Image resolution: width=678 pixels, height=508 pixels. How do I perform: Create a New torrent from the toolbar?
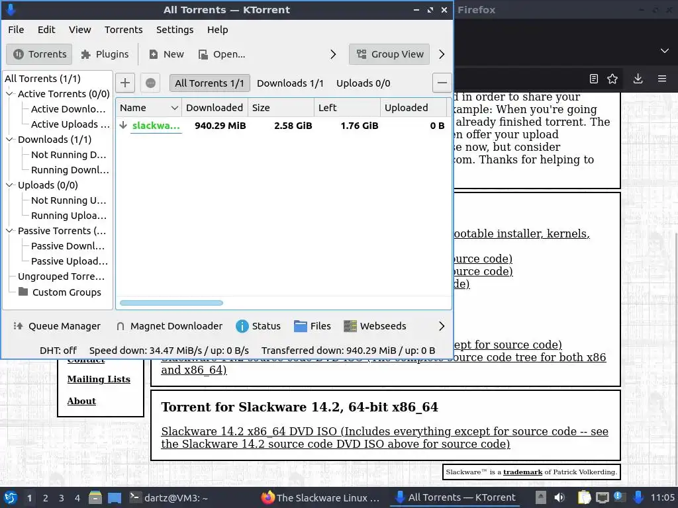click(166, 54)
